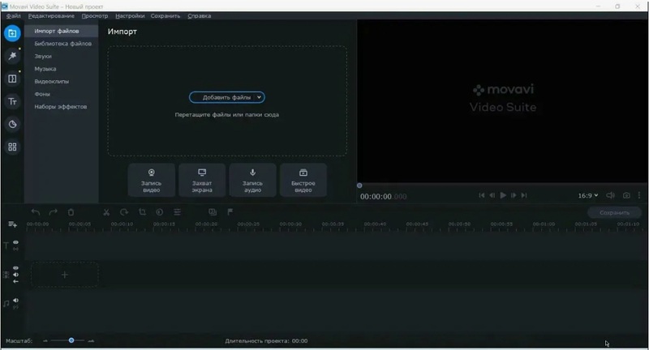This screenshot has height=350, width=649.
Task: Click the Запись видео button
Action: point(152,180)
